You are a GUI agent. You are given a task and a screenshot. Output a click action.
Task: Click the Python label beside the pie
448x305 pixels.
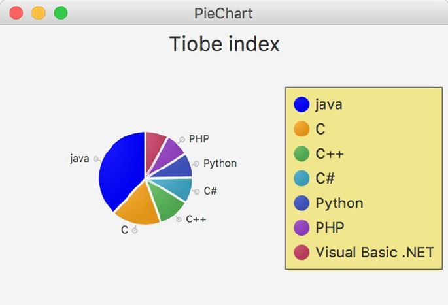coord(220,163)
